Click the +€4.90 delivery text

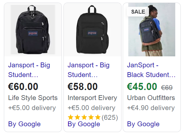151,108
